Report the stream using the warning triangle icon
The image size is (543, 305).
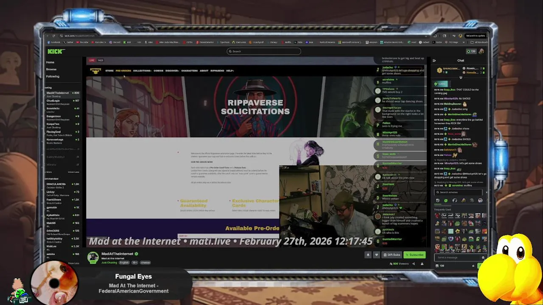click(x=422, y=263)
